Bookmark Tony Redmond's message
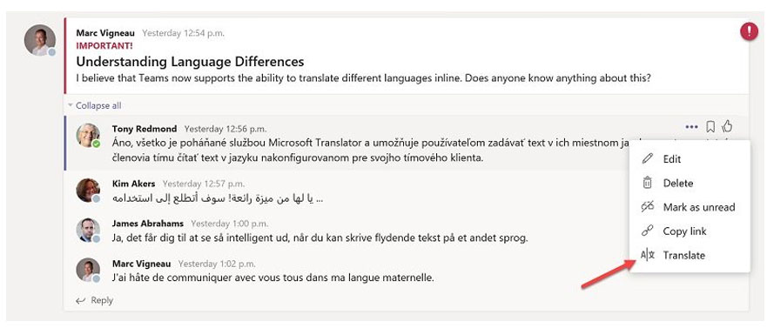 pos(710,127)
